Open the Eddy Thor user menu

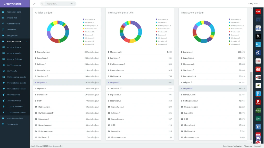click(x=254, y=4)
